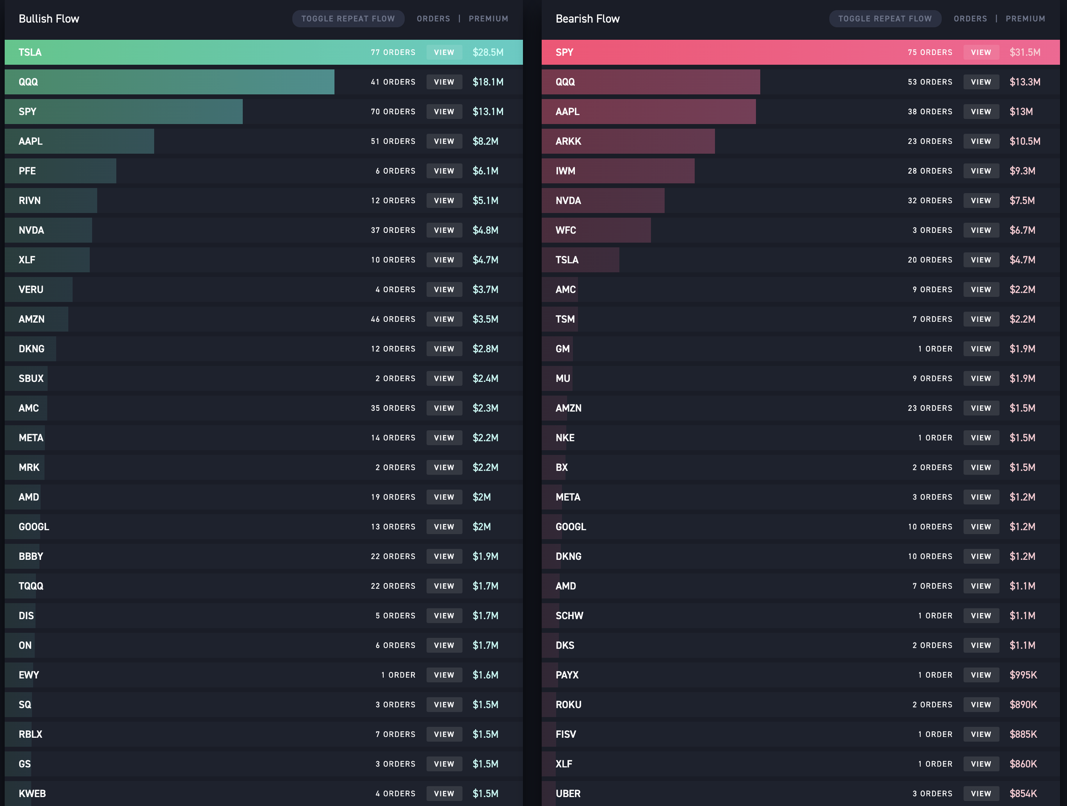
Task: Click View for bullish QQQ row
Action: click(444, 82)
